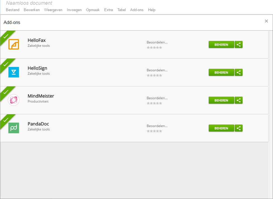
Task: Rate PandaDoc using its star rating
Action: [x=154, y=131]
